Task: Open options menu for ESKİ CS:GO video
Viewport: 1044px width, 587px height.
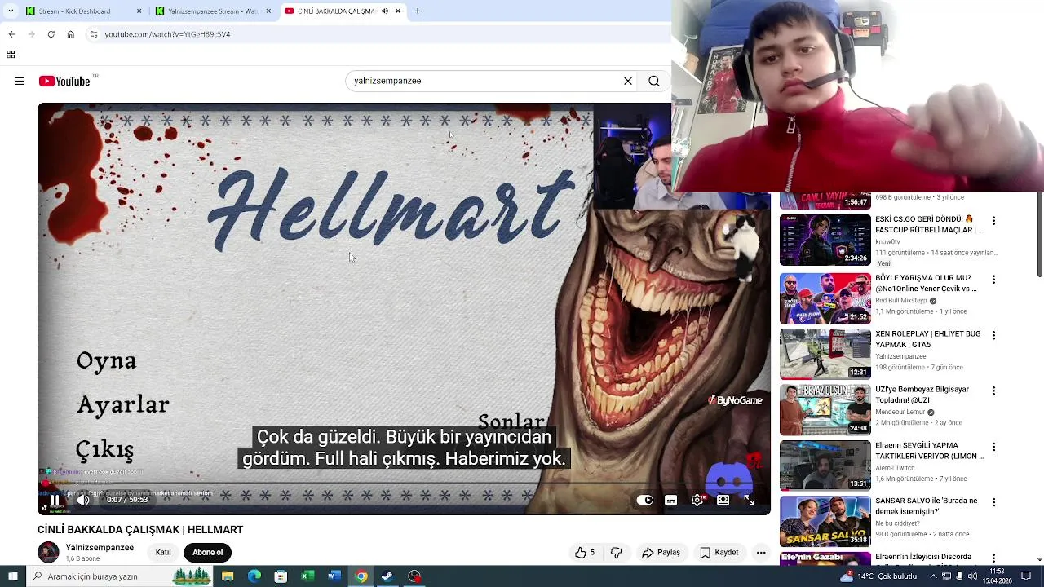Action: [993, 221]
